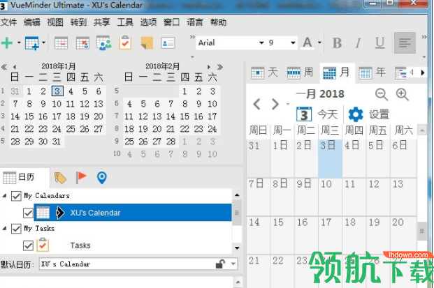The height and width of the screenshot is (288, 434).
Task: Click the 设置 settings label
Action: click(379, 114)
